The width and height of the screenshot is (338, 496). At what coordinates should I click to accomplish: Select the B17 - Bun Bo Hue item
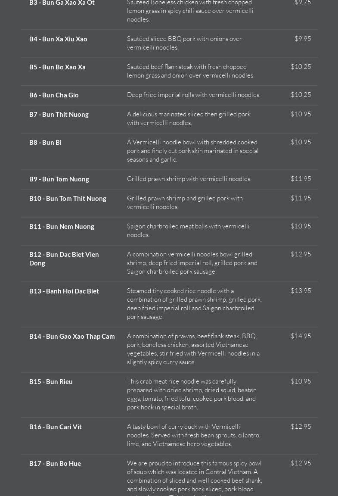point(55,464)
